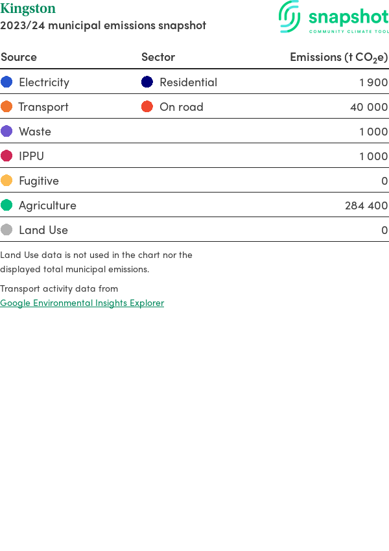This screenshot has width=389, height=551.
Task: Click the grey Land Use source dot
Action: tap(6, 229)
